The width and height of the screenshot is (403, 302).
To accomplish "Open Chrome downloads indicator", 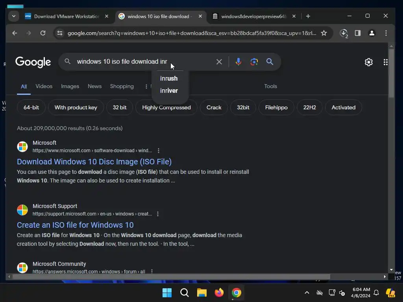I will coord(344,33).
